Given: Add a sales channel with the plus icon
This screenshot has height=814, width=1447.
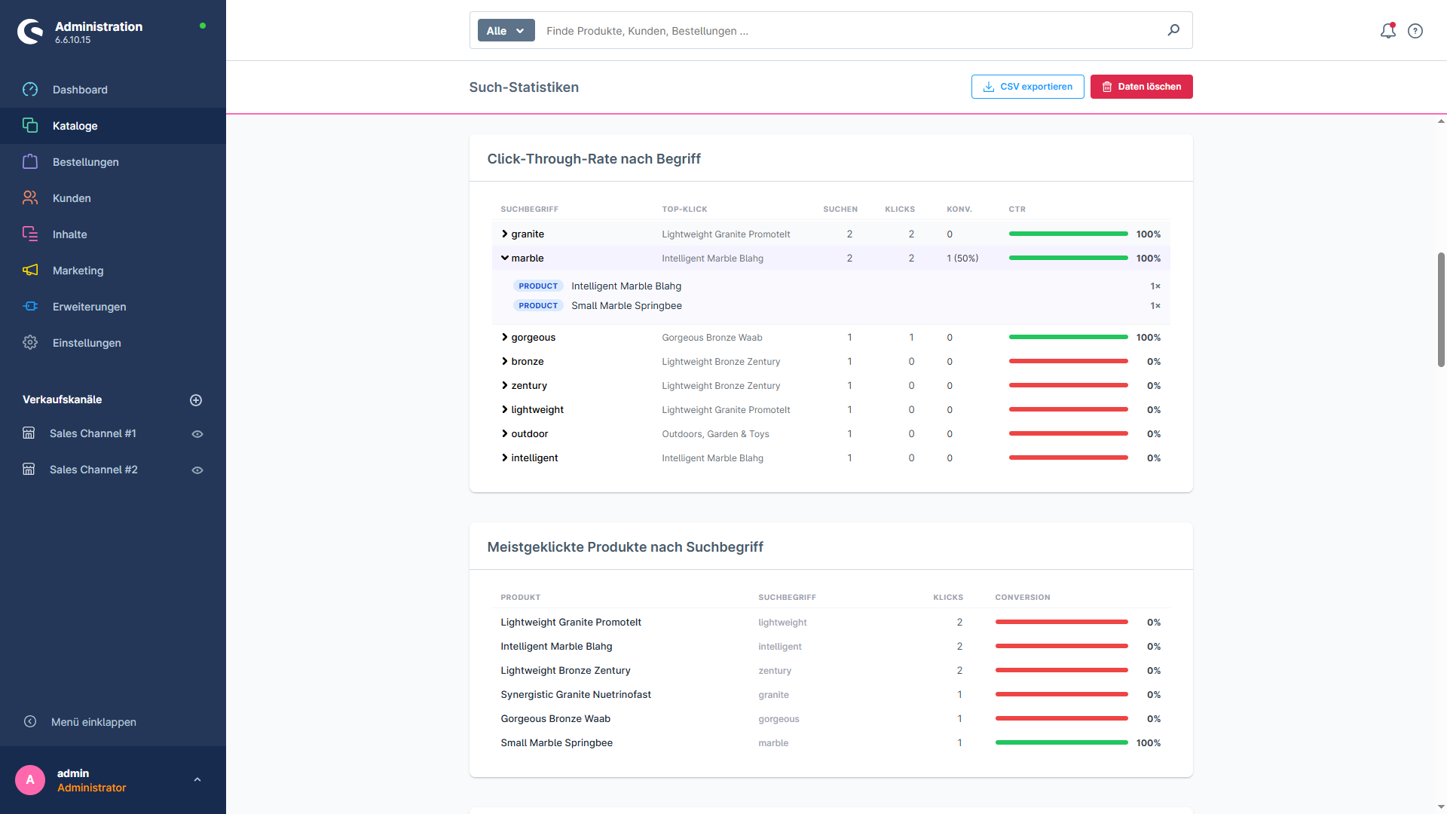Looking at the screenshot, I should click(x=196, y=400).
